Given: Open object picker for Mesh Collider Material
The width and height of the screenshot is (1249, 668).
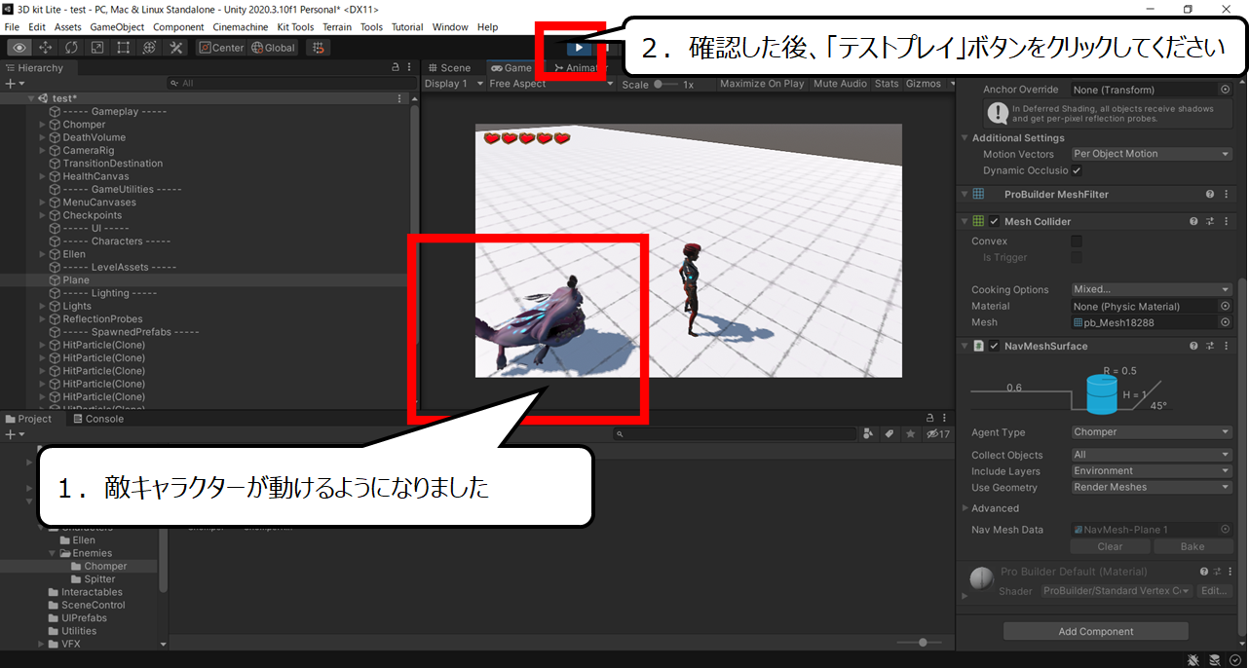Looking at the screenshot, I should [x=1225, y=306].
